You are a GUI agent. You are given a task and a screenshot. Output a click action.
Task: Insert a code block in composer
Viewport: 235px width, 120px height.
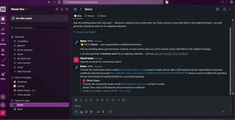tap(124, 100)
